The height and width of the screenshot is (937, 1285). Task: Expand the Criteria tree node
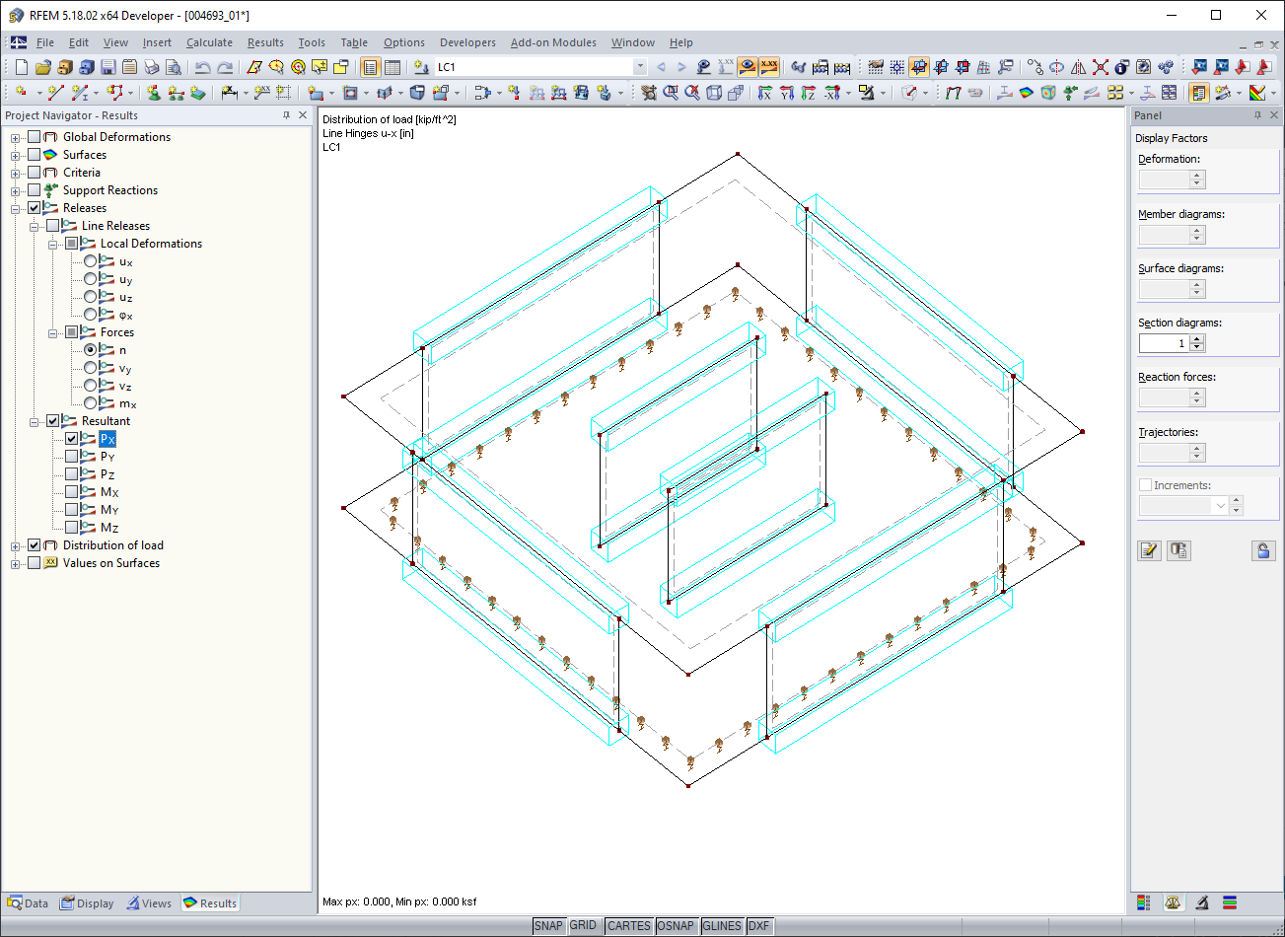[16, 173]
